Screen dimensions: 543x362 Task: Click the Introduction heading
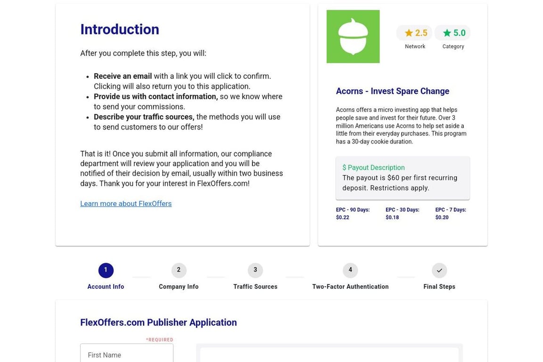[119, 29]
